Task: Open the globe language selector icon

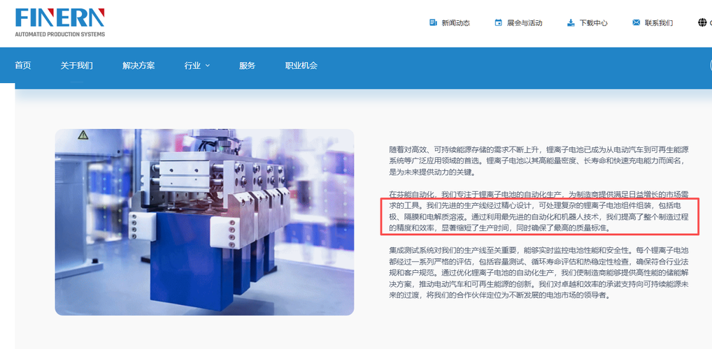Action: coord(702,22)
